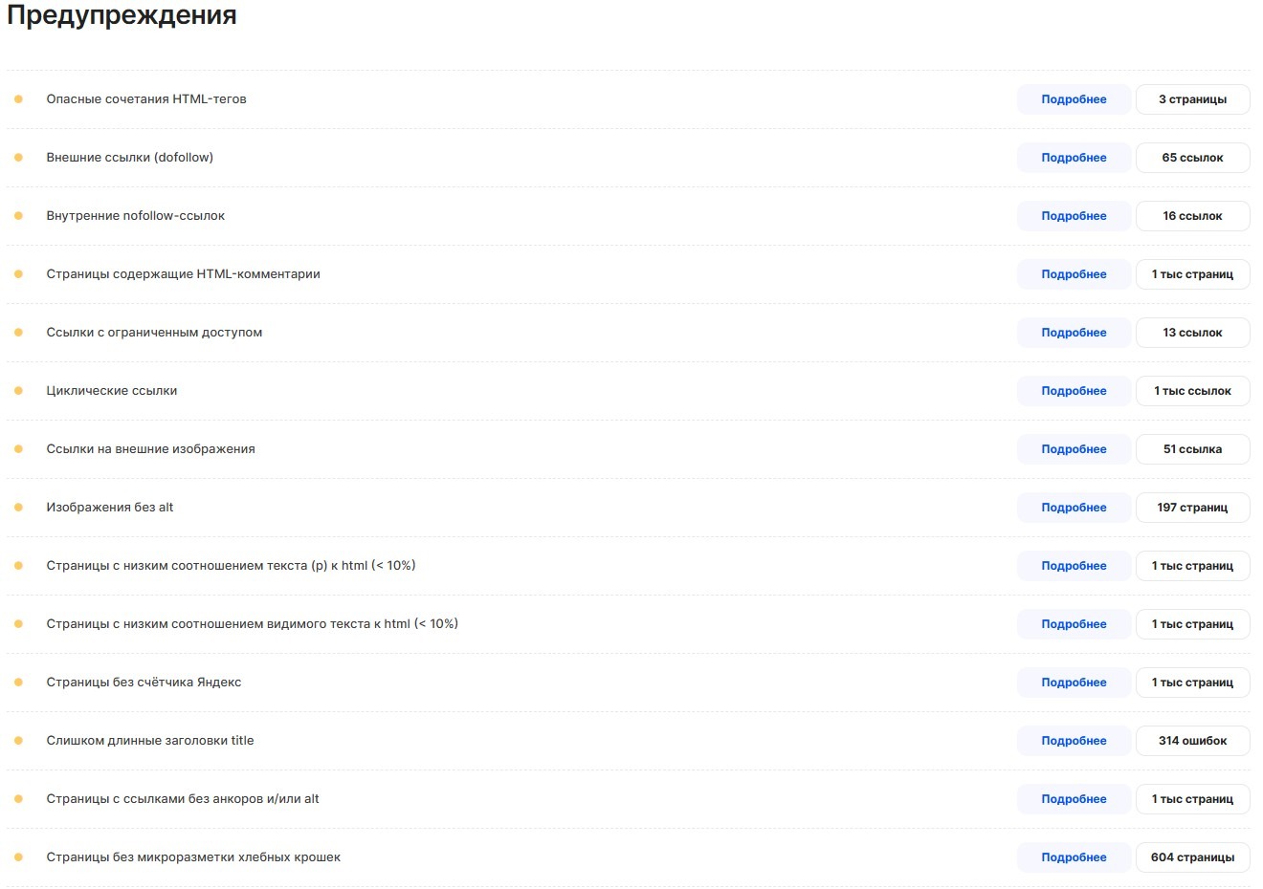The height and width of the screenshot is (889, 1263).
Task: Click the '13 ссылок' restricted access count
Action: (x=1192, y=333)
